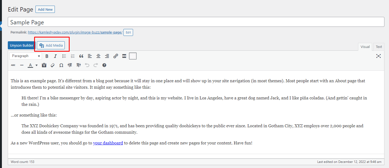Toggle italic formatting in editor toolbar
Viewport: 389px width, 168px height.
click(55, 56)
